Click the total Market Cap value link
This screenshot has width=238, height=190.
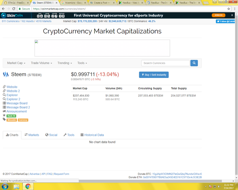tap(87, 21)
